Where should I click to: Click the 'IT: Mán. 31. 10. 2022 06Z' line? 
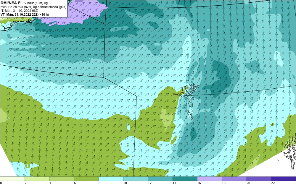coord(19,11)
